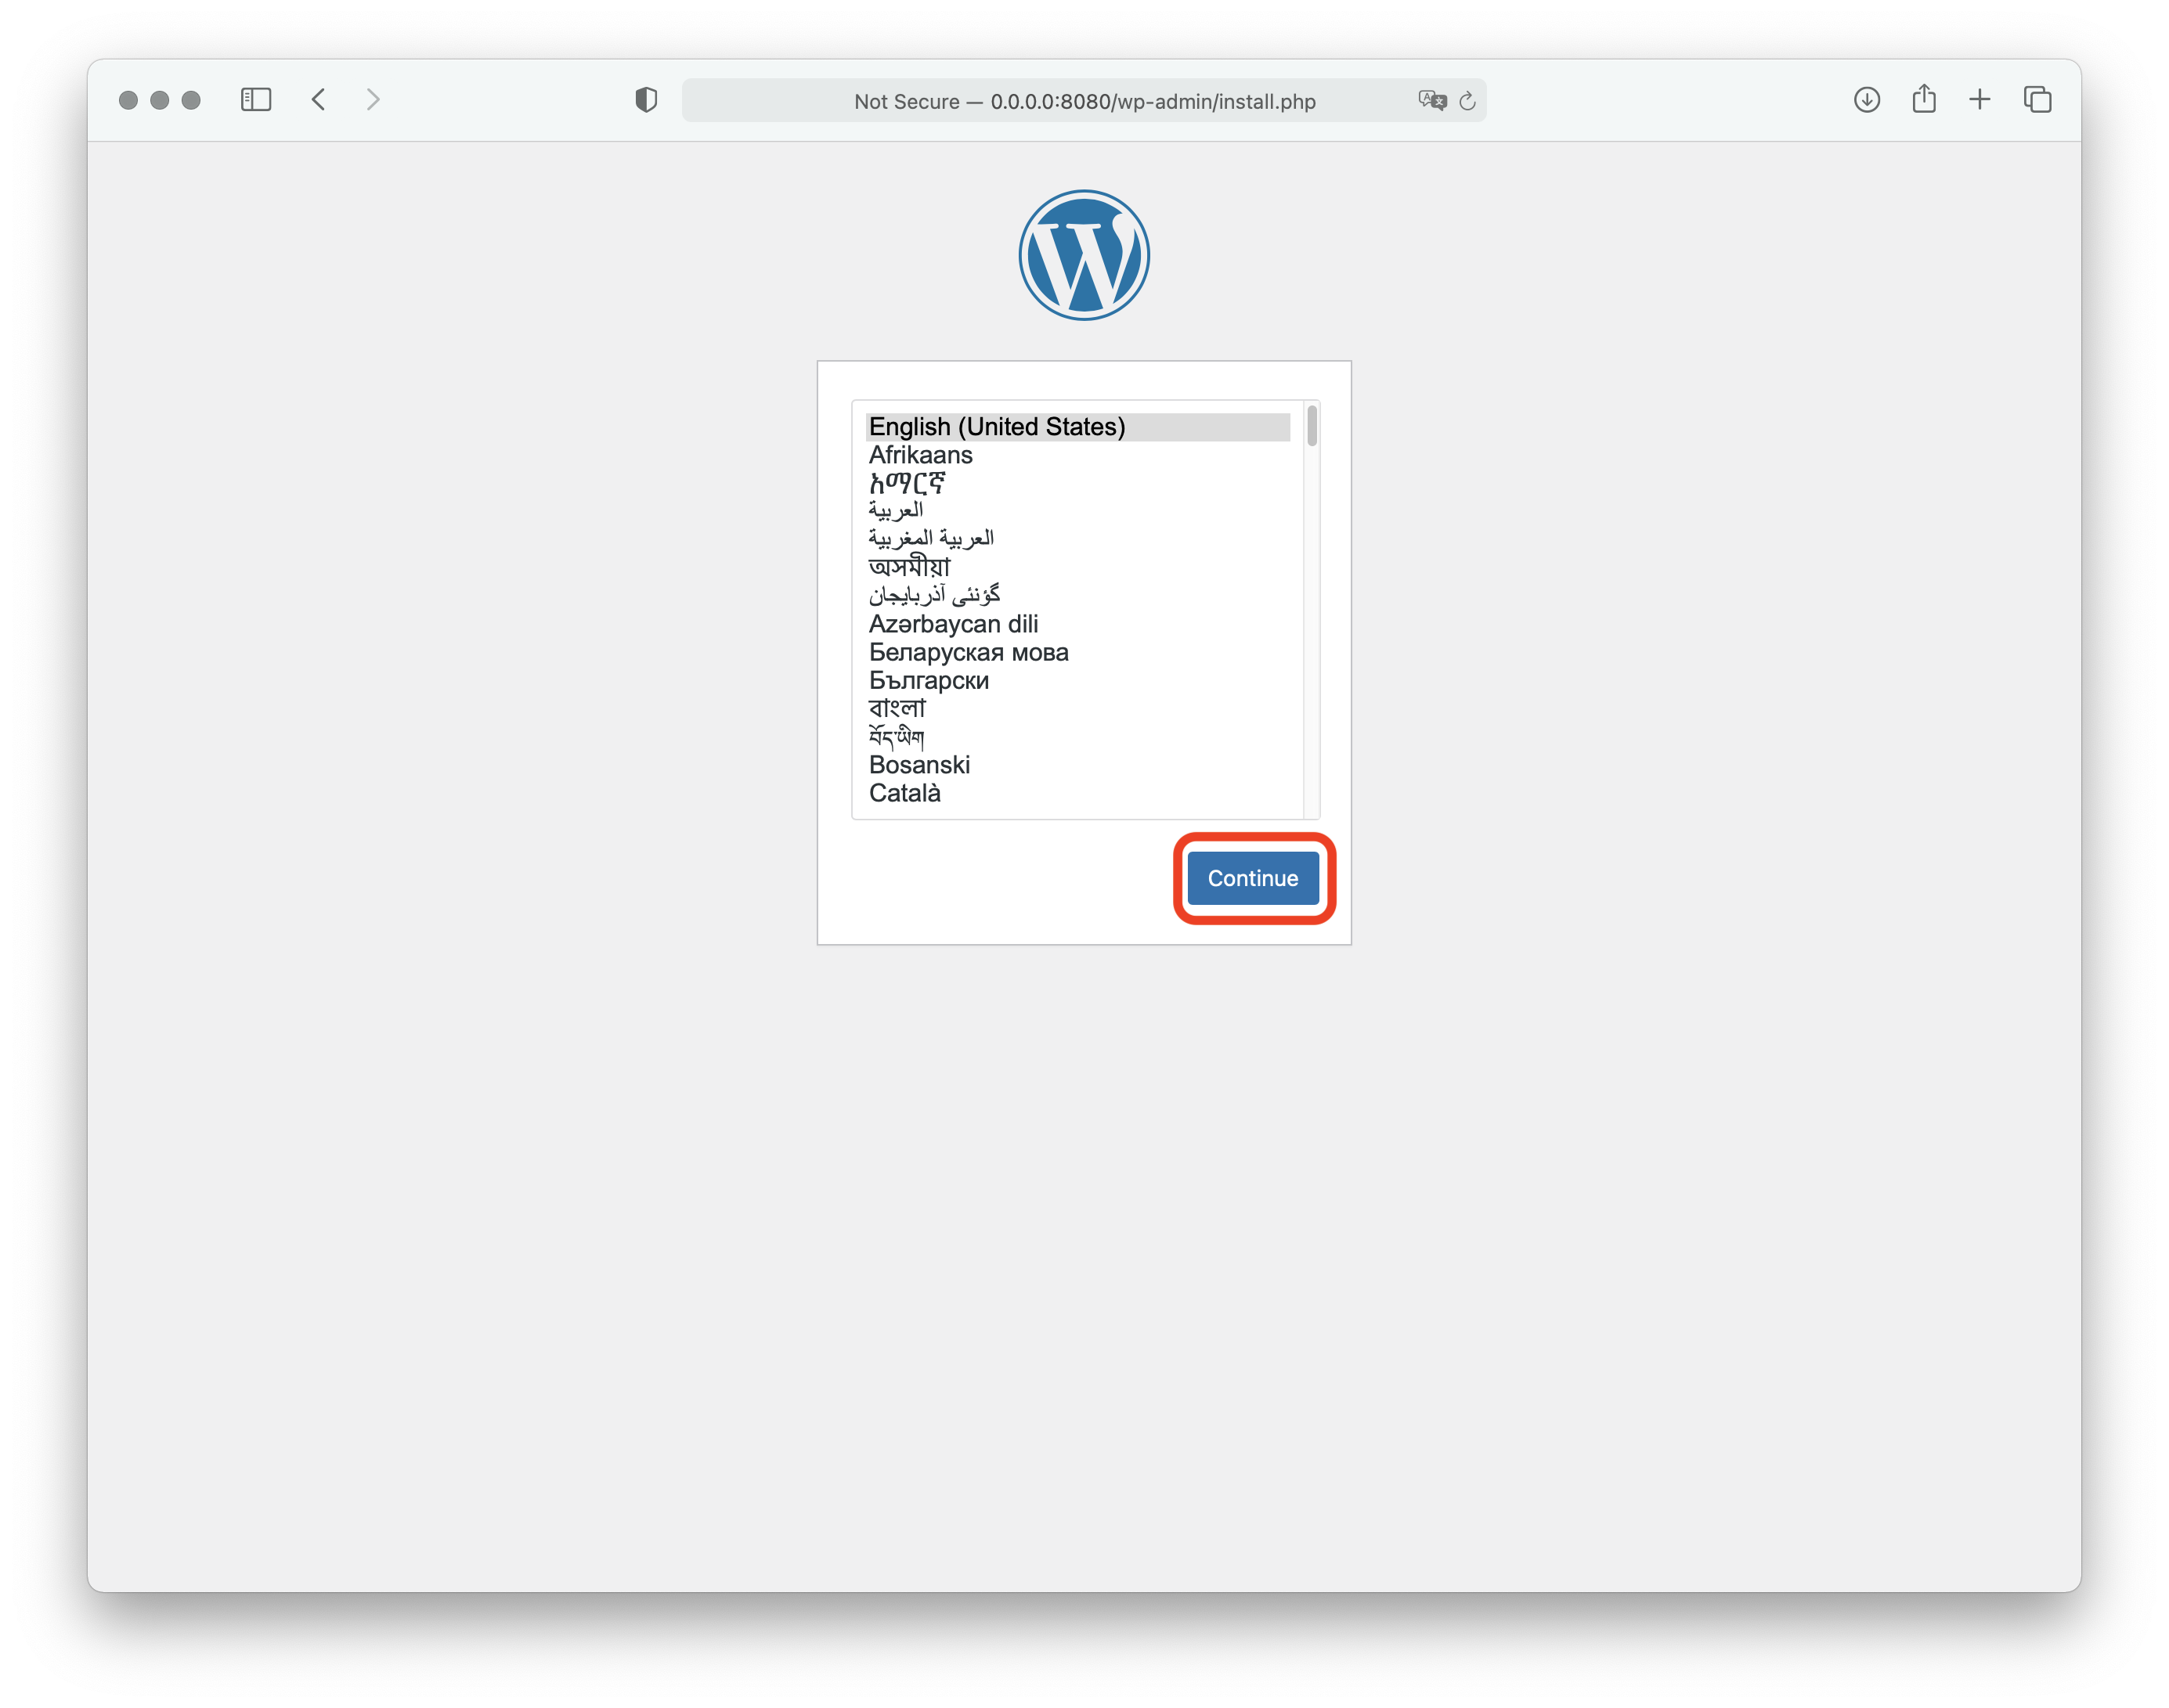Click the translate page icon in address bar
Screen dimensions: 2169x1708
pos(1431,100)
